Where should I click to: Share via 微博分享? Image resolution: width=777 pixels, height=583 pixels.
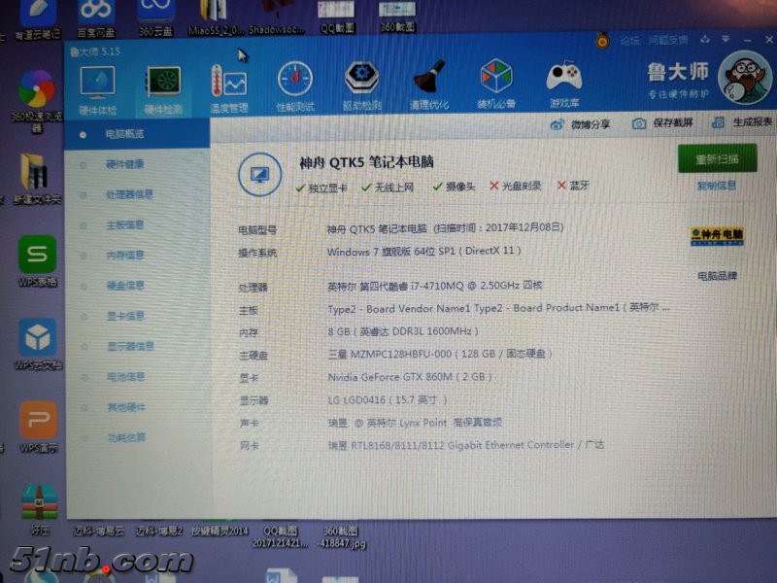[x=580, y=124]
